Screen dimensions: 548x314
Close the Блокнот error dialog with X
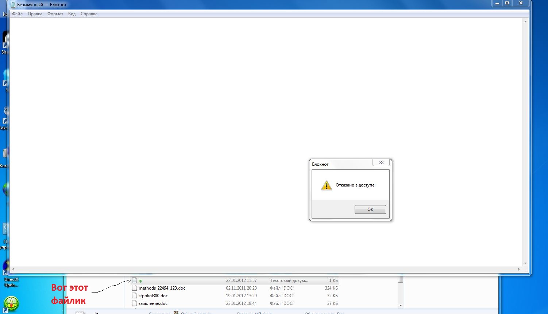[381, 163]
